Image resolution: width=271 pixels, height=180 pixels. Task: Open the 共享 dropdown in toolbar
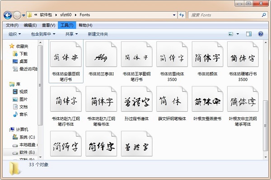point(71,34)
